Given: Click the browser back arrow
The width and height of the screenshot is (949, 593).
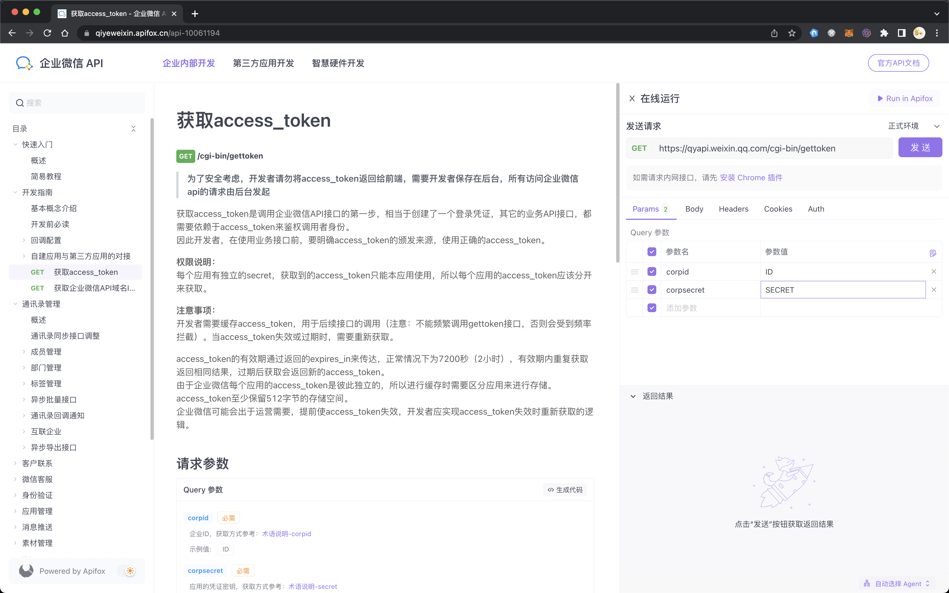Looking at the screenshot, I should [12, 33].
